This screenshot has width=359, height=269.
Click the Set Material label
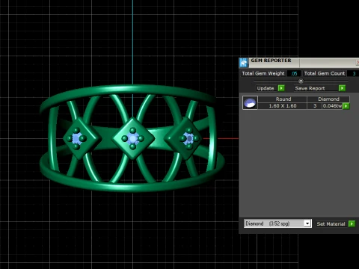331,224
